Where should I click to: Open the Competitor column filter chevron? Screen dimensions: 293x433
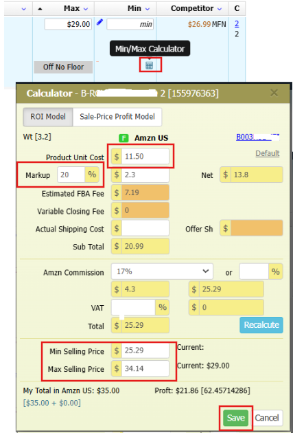tap(220, 9)
